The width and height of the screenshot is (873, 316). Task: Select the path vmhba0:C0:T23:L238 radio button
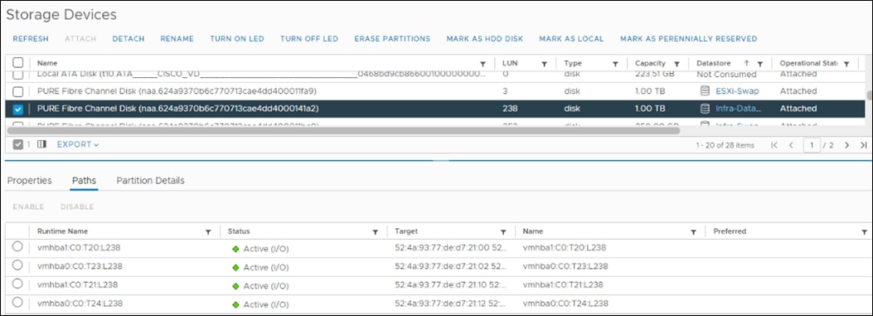[x=17, y=265]
